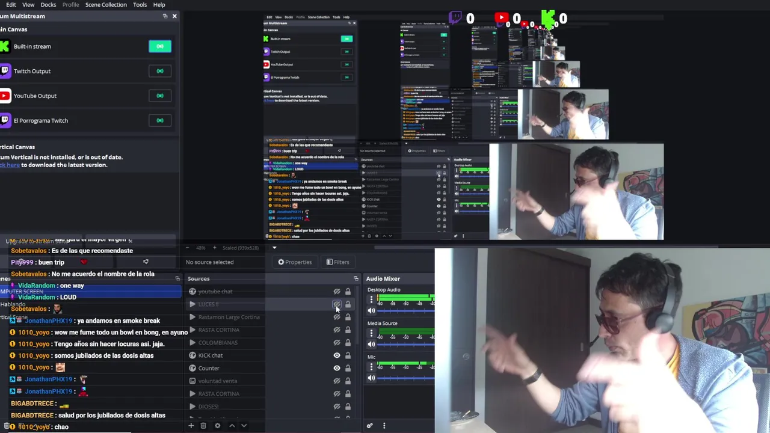
Task: Expand the Rastamon Large Cortina group
Action: [192, 317]
